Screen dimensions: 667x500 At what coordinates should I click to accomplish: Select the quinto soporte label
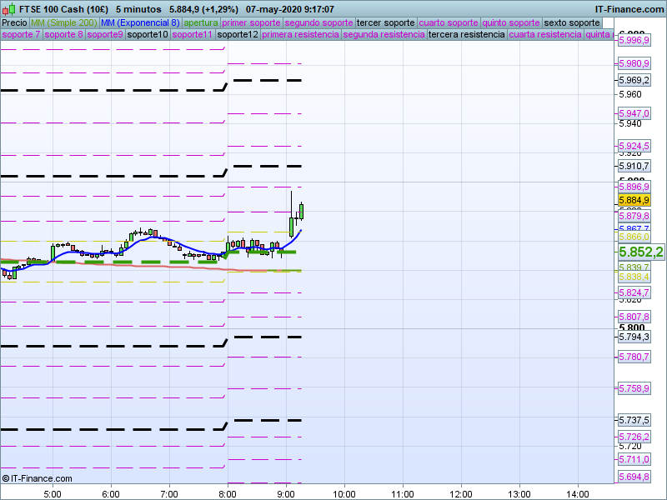[512, 22]
